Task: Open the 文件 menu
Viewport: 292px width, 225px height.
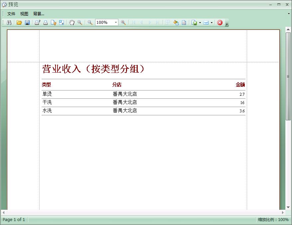Action: coord(11,14)
